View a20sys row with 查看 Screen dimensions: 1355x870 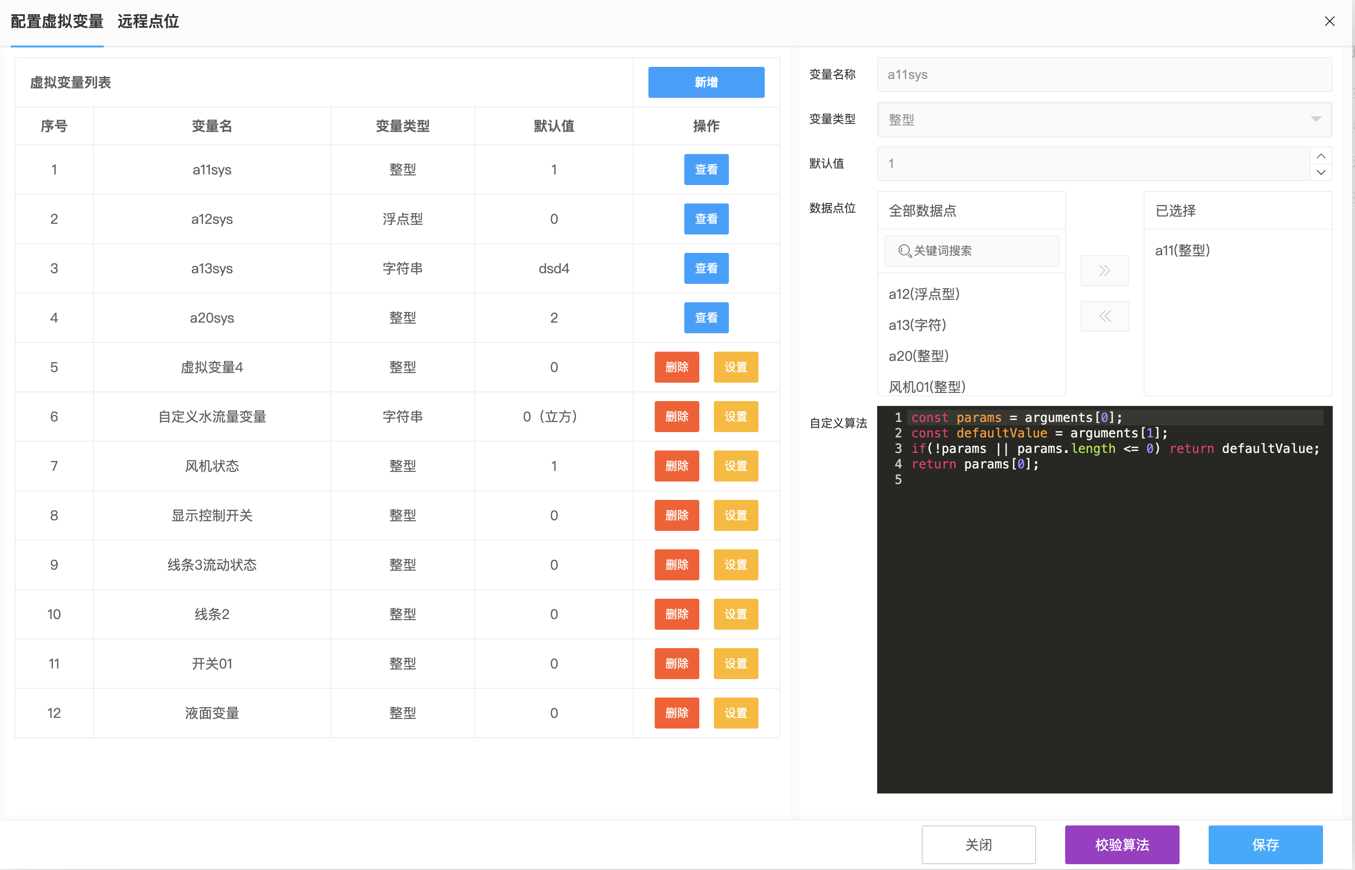pos(706,317)
